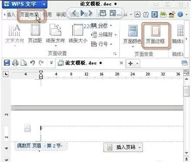Click the header options icon left of header
Image resolution: width=191 pixels, height=162 pixels.
click(x=27, y=128)
